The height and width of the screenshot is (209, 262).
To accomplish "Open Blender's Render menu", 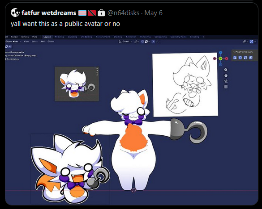I will (14, 37).
